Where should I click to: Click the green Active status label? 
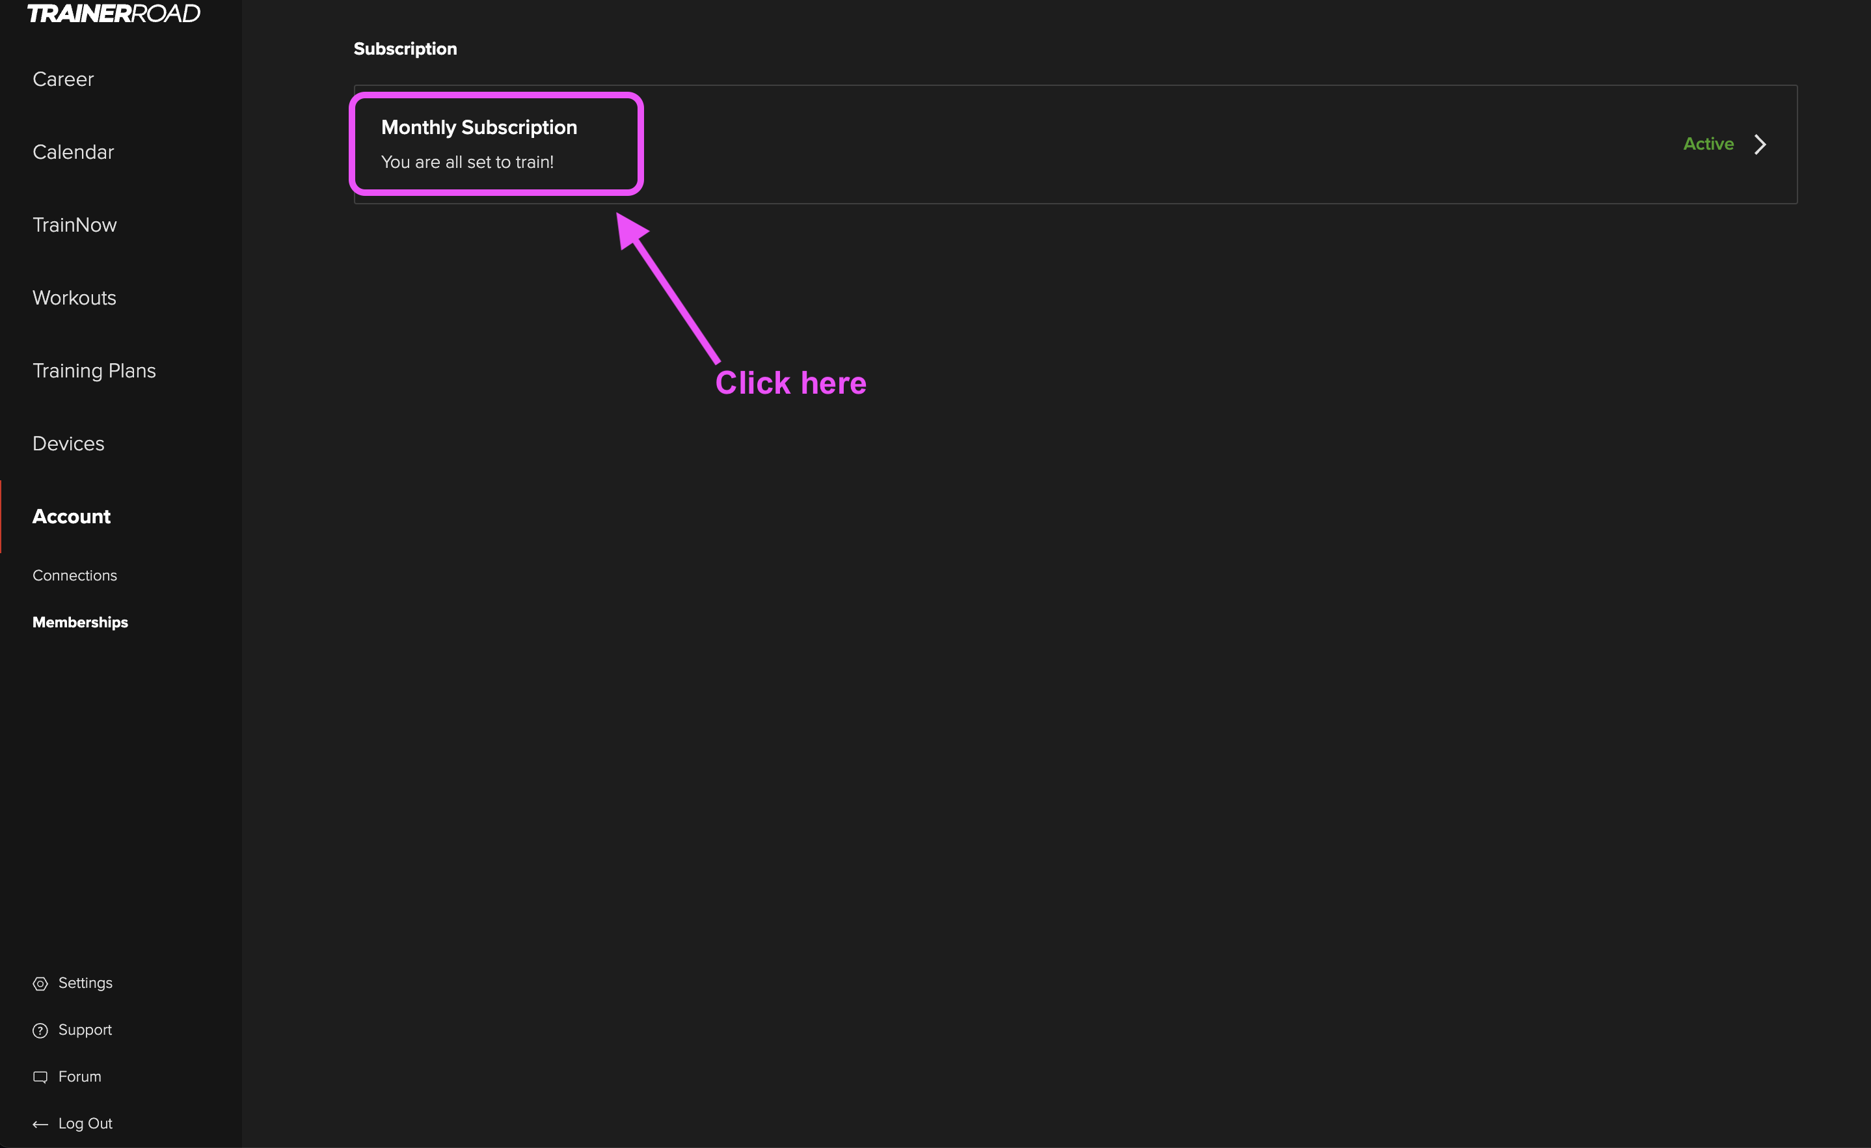(x=1708, y=144)
